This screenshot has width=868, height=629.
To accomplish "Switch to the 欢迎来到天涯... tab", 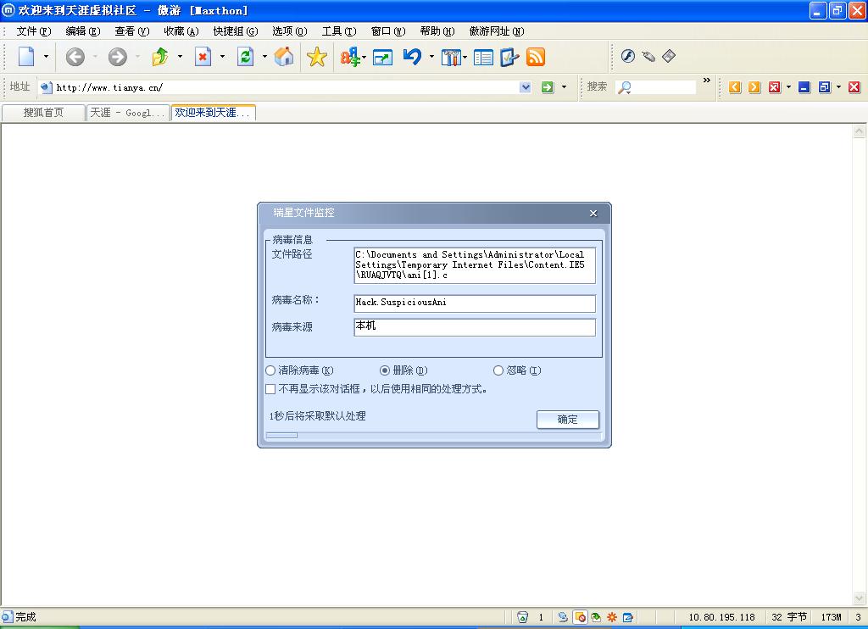I will coord(213,113).
